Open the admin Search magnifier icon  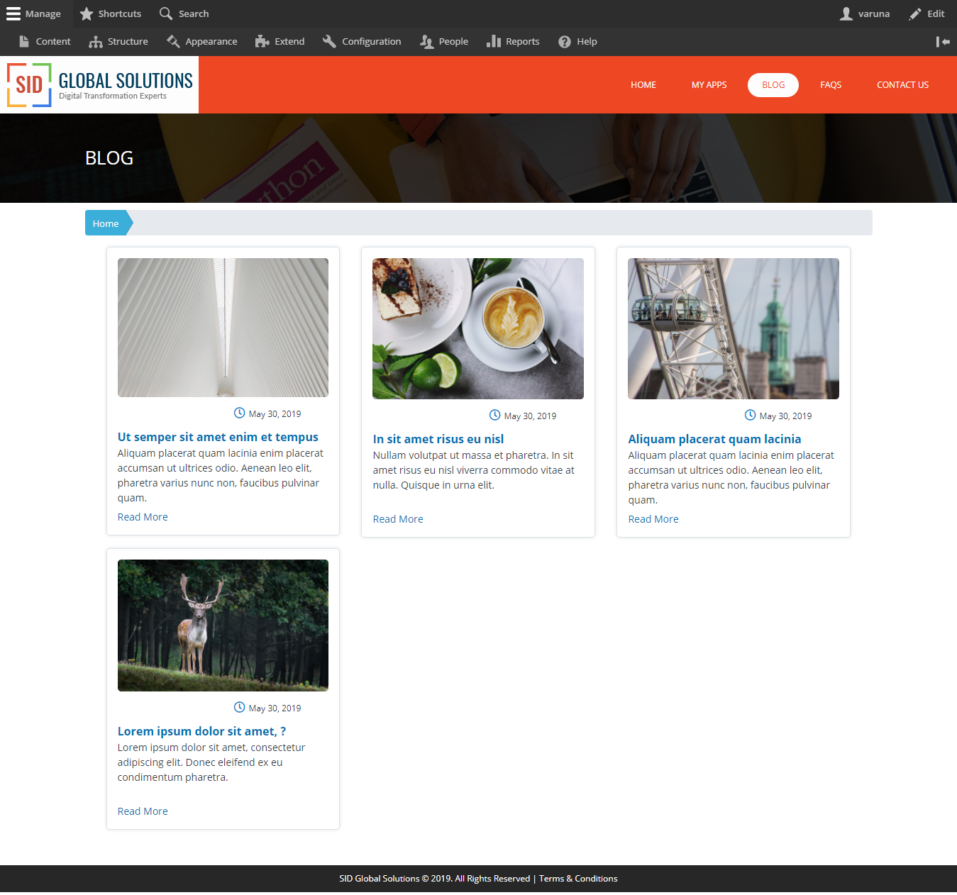click(x=165, y=13)
